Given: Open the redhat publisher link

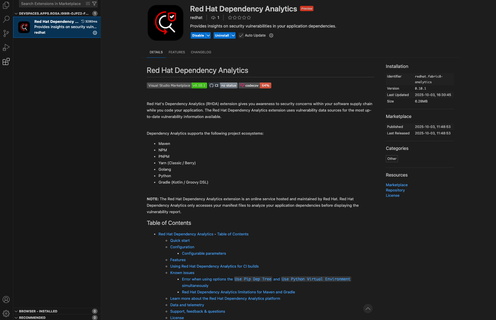Looking at the screenshot, I should click(x=196, y=18).
